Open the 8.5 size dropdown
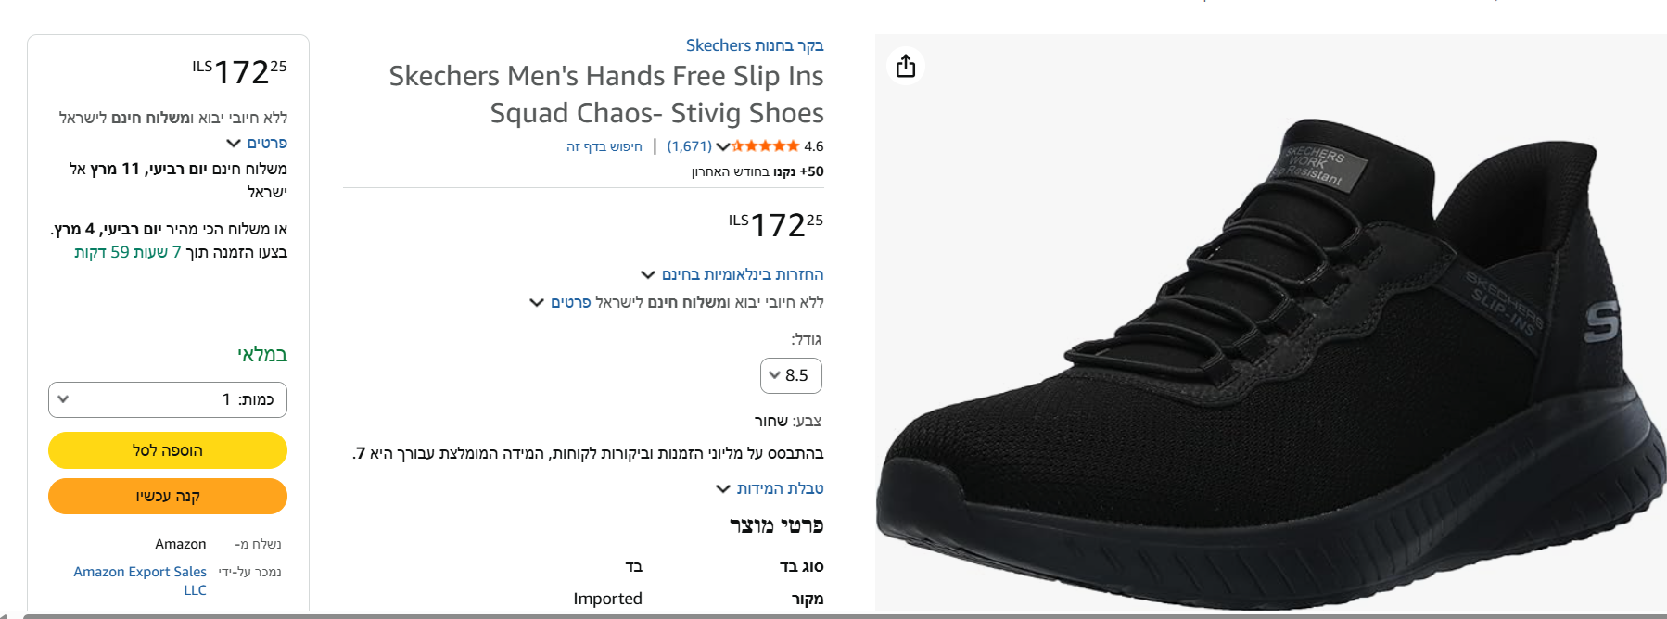Image resolution: width=1667 pixels, height=619 pixels. [791, 375]
